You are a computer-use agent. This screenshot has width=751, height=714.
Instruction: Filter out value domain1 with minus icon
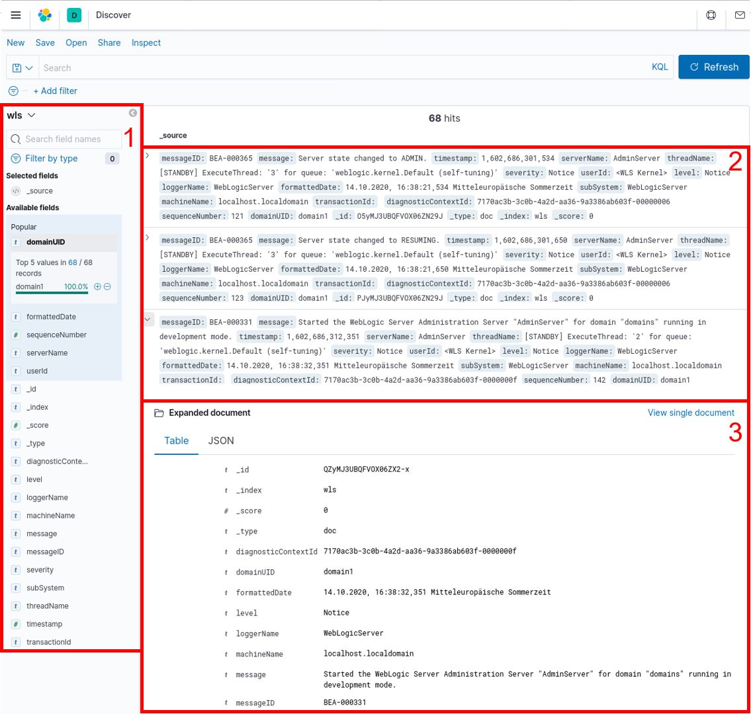[107, 287]
